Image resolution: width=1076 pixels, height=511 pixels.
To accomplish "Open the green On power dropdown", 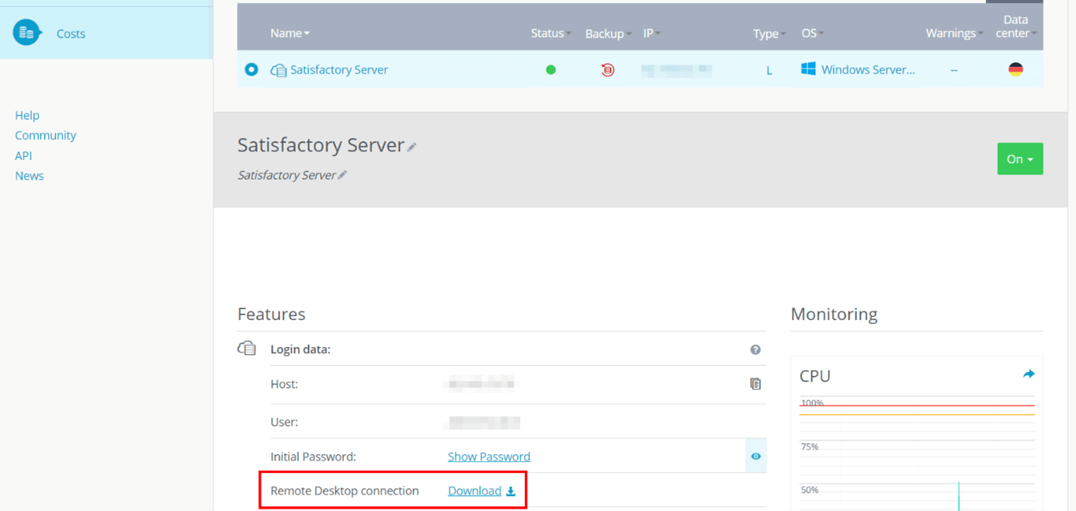I will (1020, 158).
